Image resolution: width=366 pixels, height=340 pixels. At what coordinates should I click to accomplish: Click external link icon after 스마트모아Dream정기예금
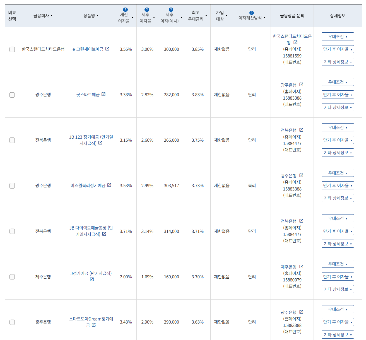pyautogui.click(x=94, y=325)
